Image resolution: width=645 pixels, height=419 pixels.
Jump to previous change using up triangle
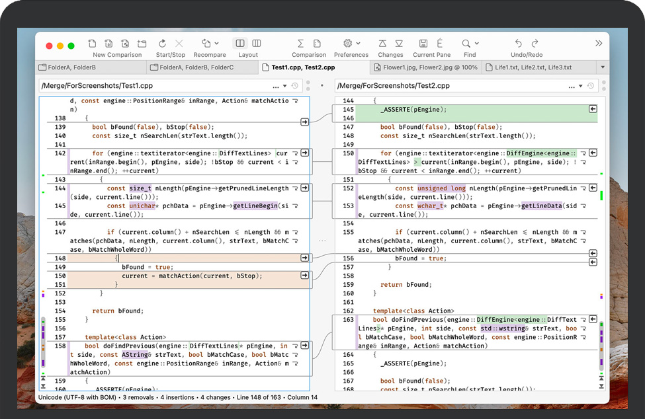(382, 44)
